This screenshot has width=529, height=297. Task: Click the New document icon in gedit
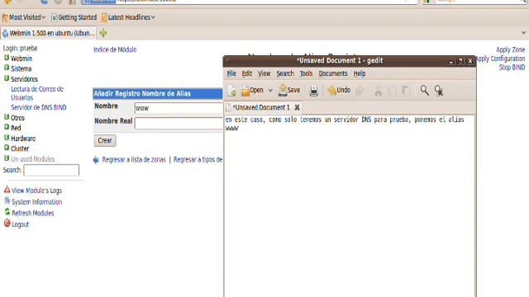point(231,91)
